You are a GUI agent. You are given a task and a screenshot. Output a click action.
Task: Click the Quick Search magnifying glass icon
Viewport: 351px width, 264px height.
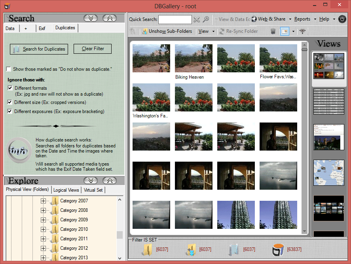[x=206, y=19]
